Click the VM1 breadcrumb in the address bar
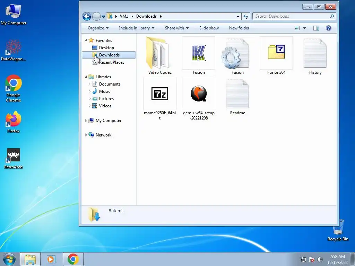Viewport: 355px width, 266px height. click(x=124, y=16)
